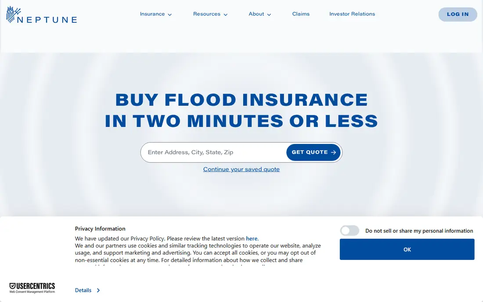Open privacy banner Details
The width and height of the screenshot is (483, 302).
coord(87,290)
